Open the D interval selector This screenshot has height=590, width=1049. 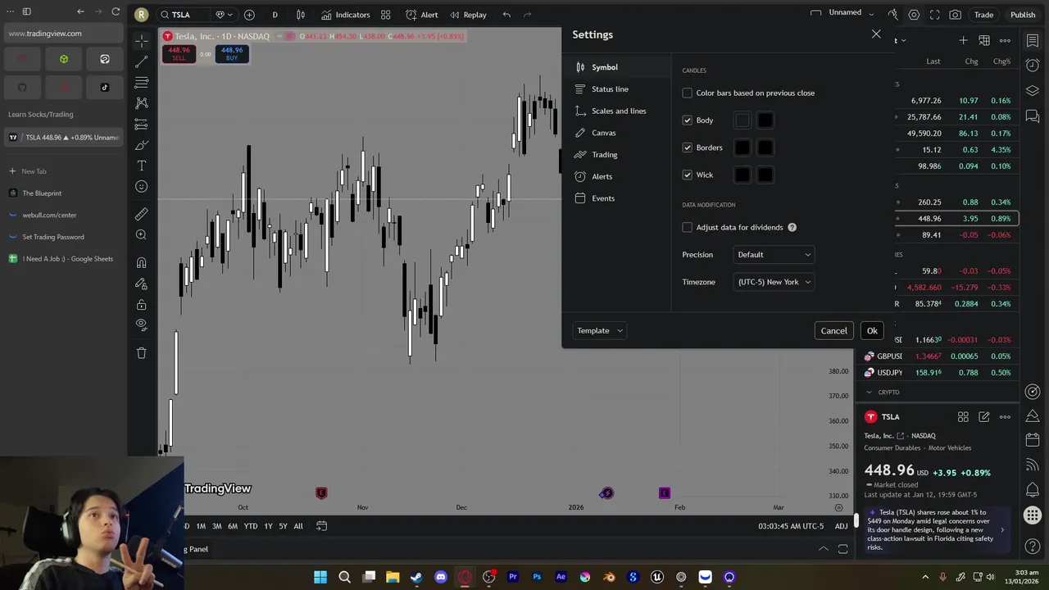click(275, 15)
